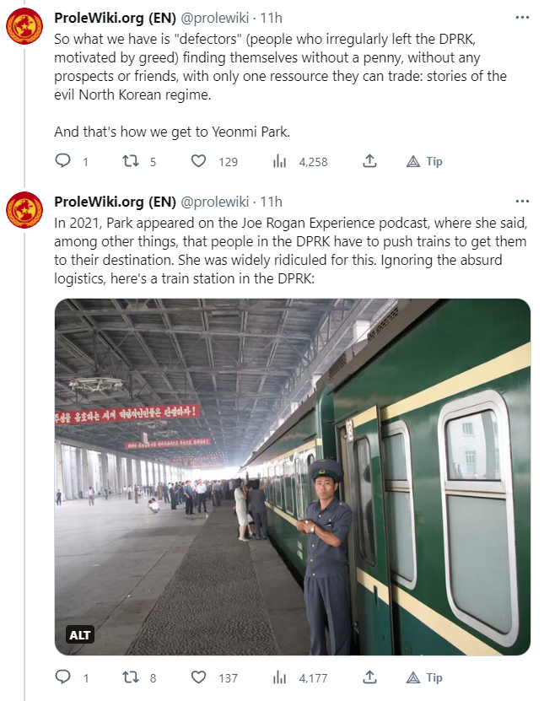This screenshot has height=701, width=544.
Task: Share the first tweet about defectors
Action: click(x=369, y=161)
